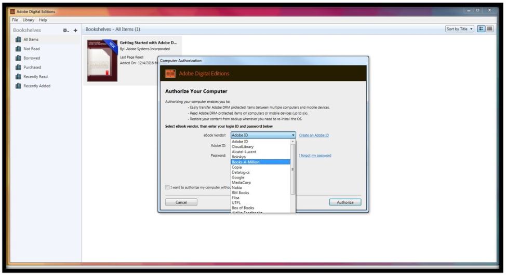This screenshot has width=506, height=275.
Task: Choose Elisa in vendor list
Action: click(x=261, y=198)
